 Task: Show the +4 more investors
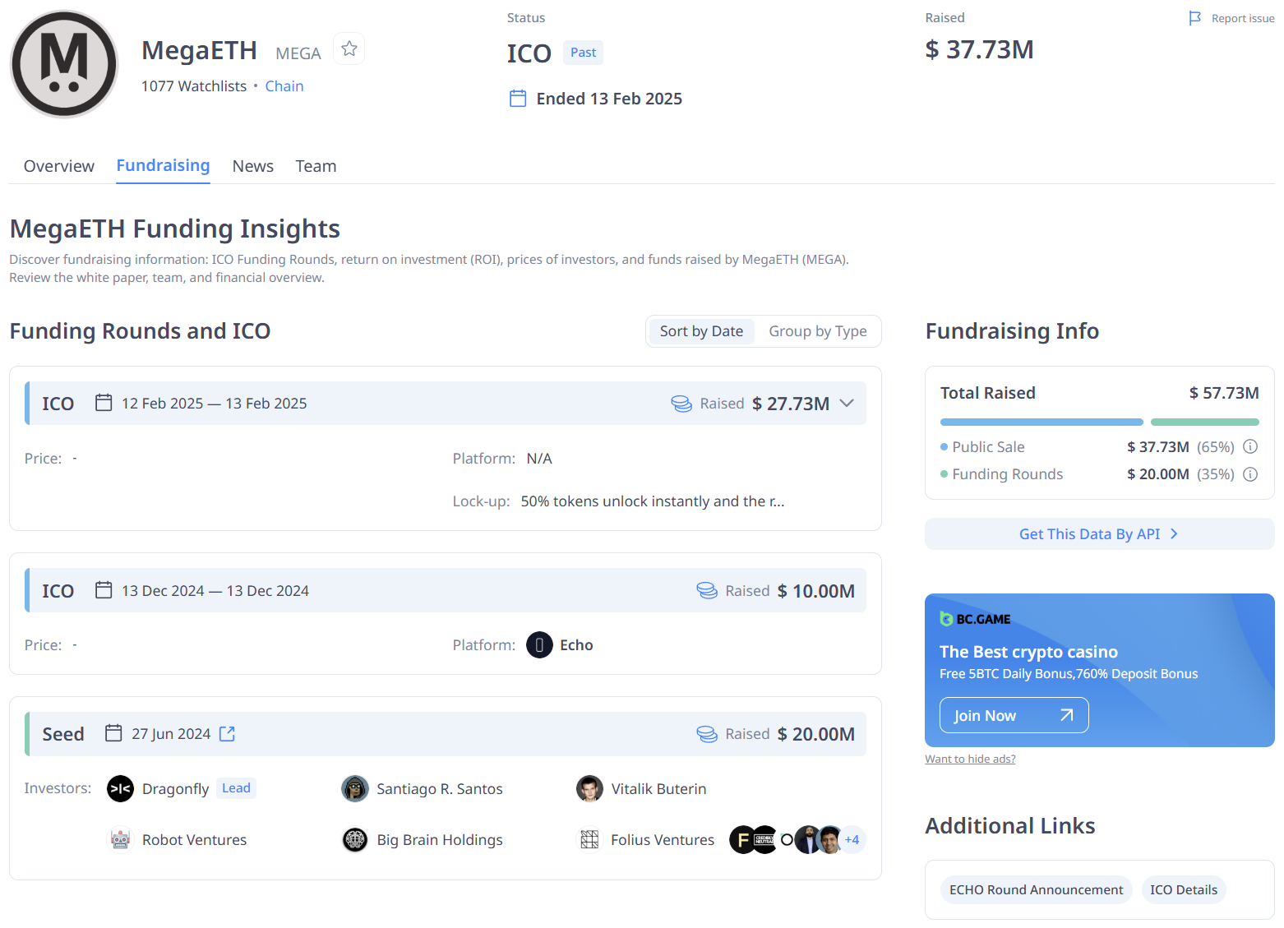pyautogui.click(x=852, y=840)
